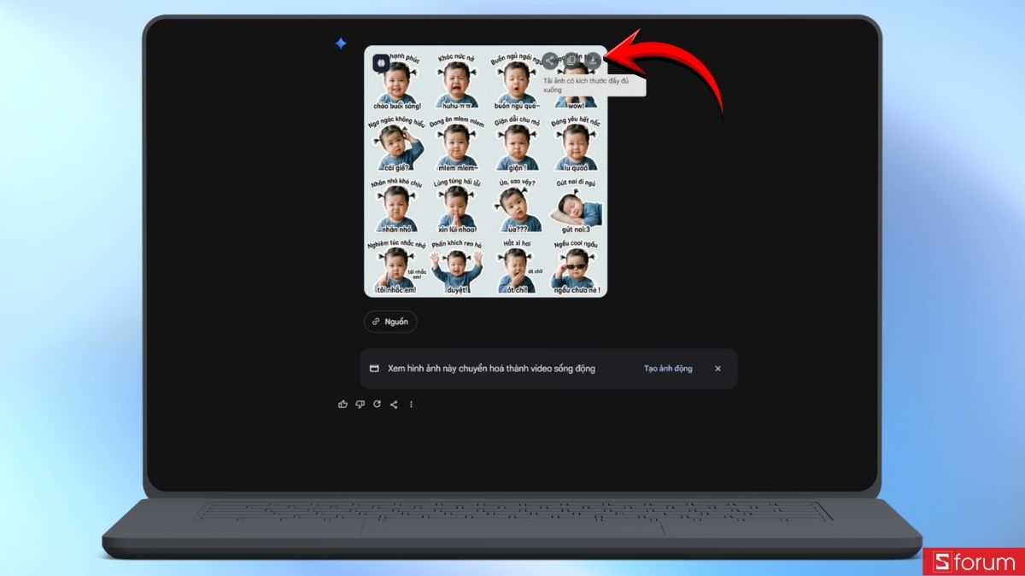Click the share icon below the response

click(x=394, y=404)
